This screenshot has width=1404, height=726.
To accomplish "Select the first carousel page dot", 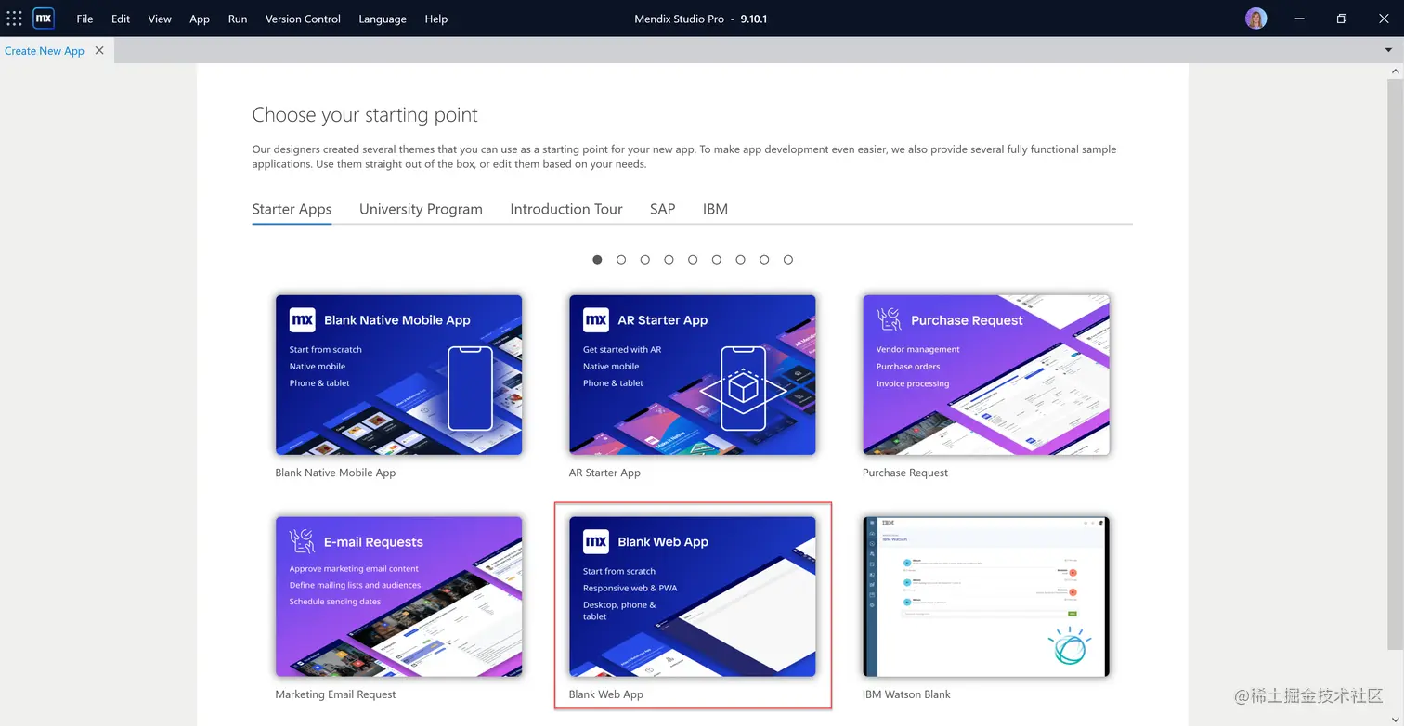I will pos(597,260).
